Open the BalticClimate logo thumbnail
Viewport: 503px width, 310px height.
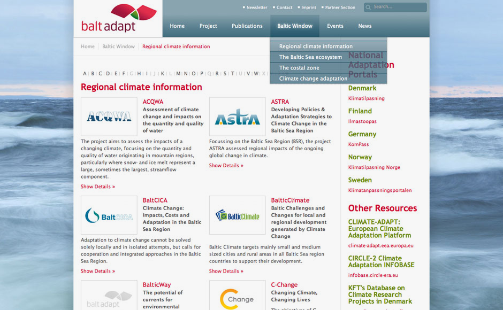pos(237,215)
